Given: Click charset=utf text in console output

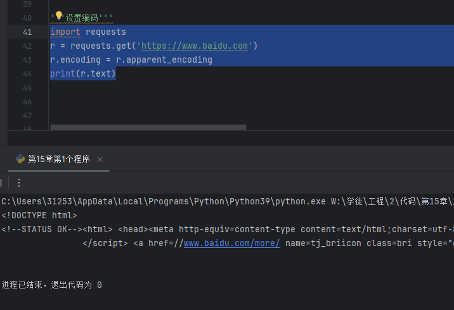Looking at the screenshot, I should 420,229.
